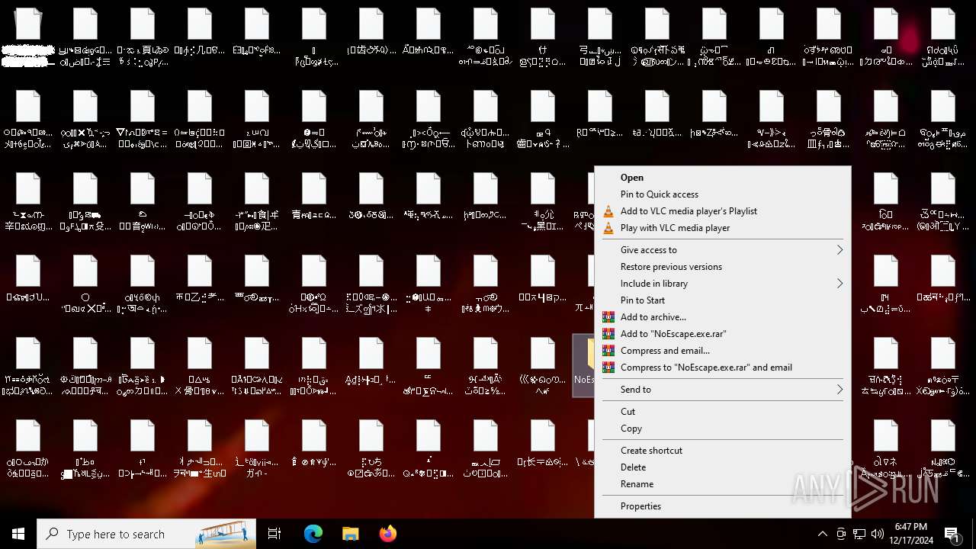Launch Microsoft Edge from the taskbar
This screenshot has width=976, height=549.
tap(313, 534)
